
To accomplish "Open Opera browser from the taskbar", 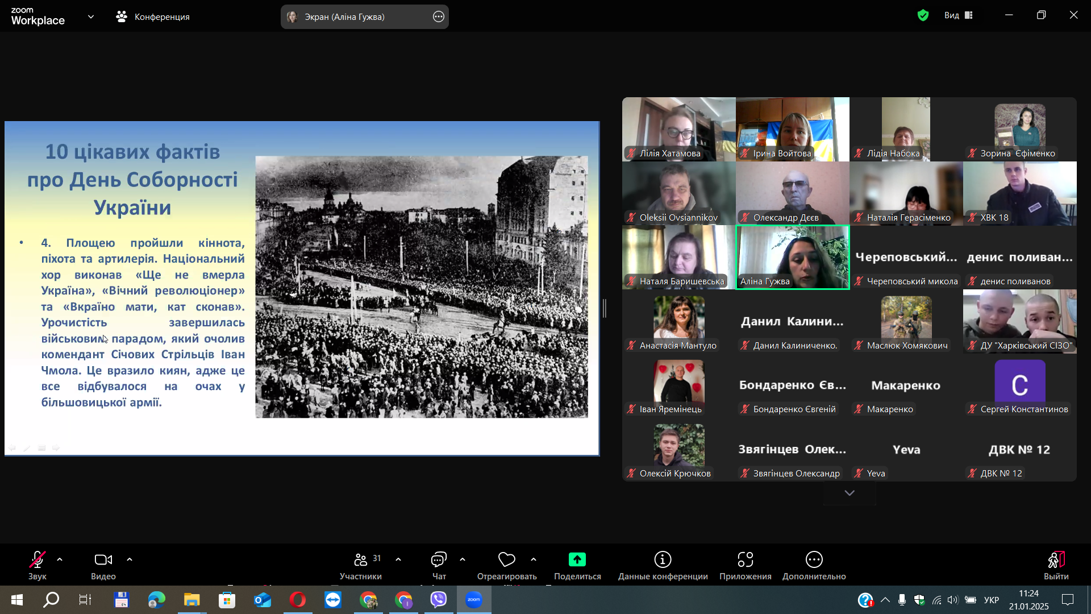I will click(298, 600).
